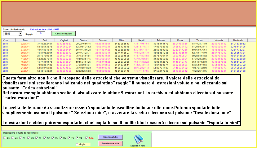Click the date 05/08/14
The height and width of the screenshot is (148, 257).
pos(25,47)
